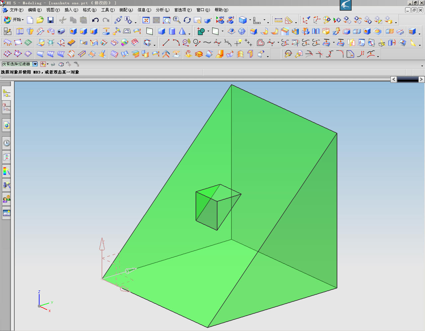Image resolution: width=425 pixels, height=331 pixels.
Task: Select the Spline curve tool
Action: tap(207, 43)
